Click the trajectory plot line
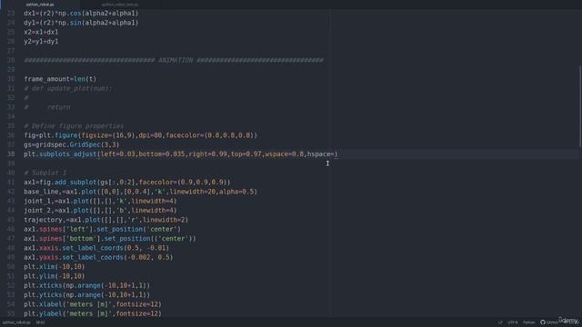Screen dimensions: 582x327 106,220
